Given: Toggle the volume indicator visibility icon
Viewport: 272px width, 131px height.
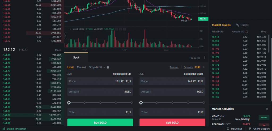Looking at the screenshot, I should click(116, 29).
